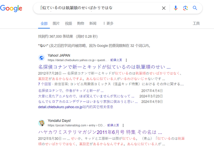This screenshot has width=214, height=148.
Task: Click the 找到约 367,000 条结果 text
Action: 56,36
